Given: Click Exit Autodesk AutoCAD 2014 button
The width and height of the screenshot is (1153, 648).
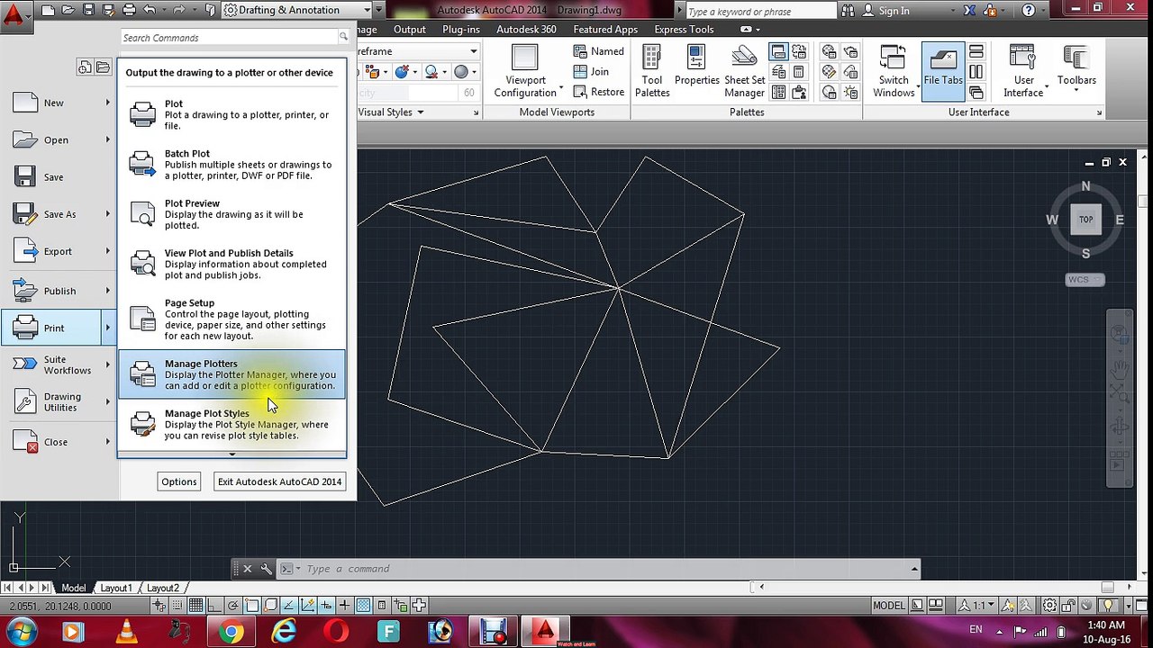Looking at the screenshot, I should 279,481.
